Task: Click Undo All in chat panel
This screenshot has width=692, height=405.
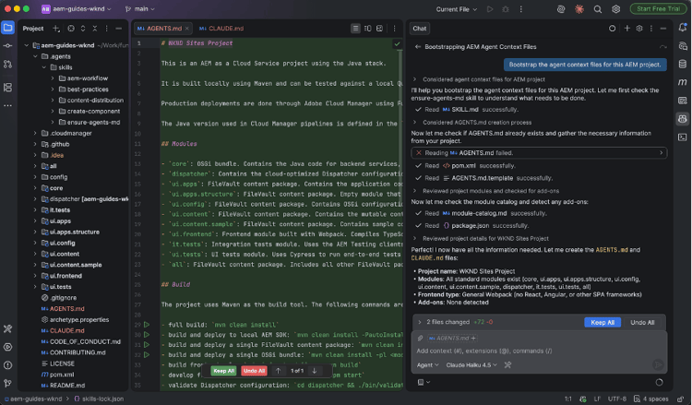Action: (x=642, y=322)
